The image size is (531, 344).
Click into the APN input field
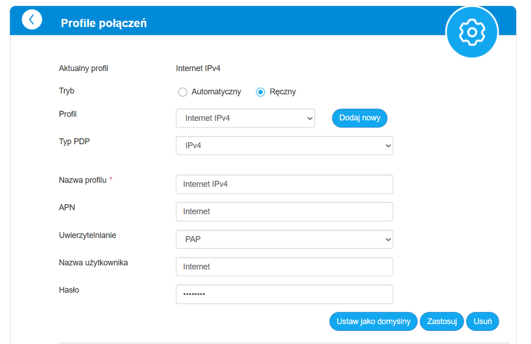point(284,211)
